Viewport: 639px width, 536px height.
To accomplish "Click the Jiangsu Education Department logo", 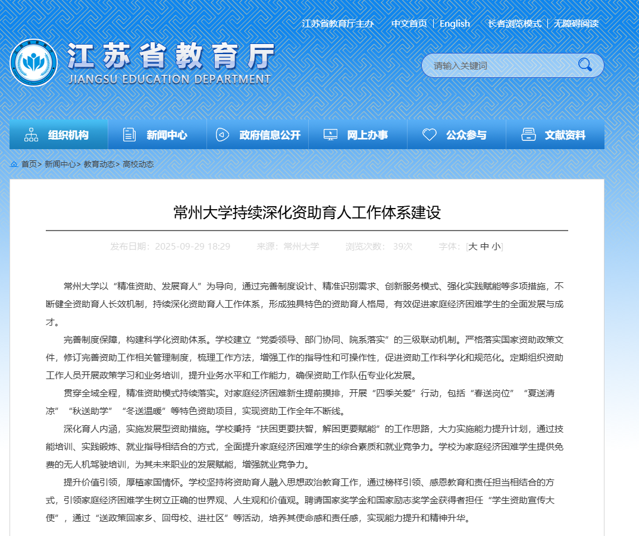I will [34, 63].
